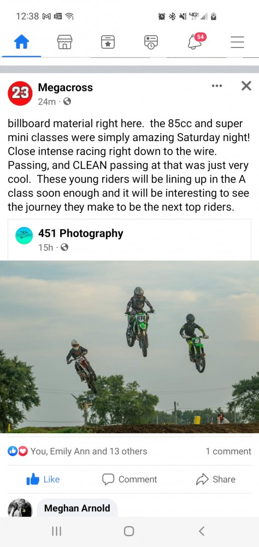Open the News with clock icon
The image size is (259, 547).
(x=151, y=42)
